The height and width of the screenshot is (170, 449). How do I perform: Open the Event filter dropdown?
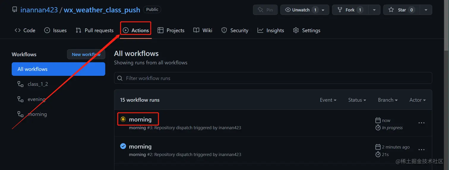(328, 100)
